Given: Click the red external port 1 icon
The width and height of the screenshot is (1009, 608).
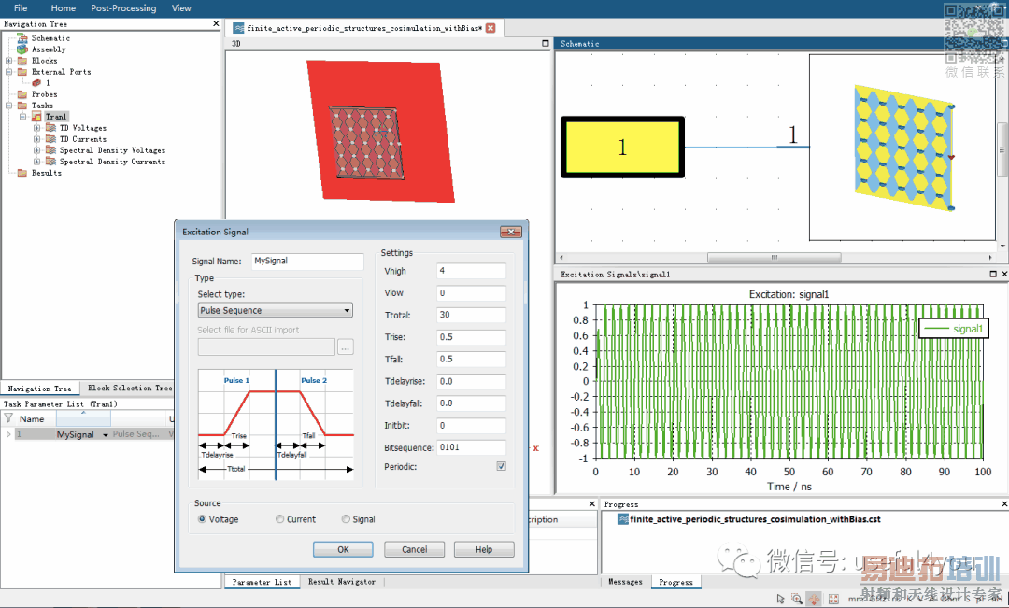Looking at the screenshot, I should (36, 83).
